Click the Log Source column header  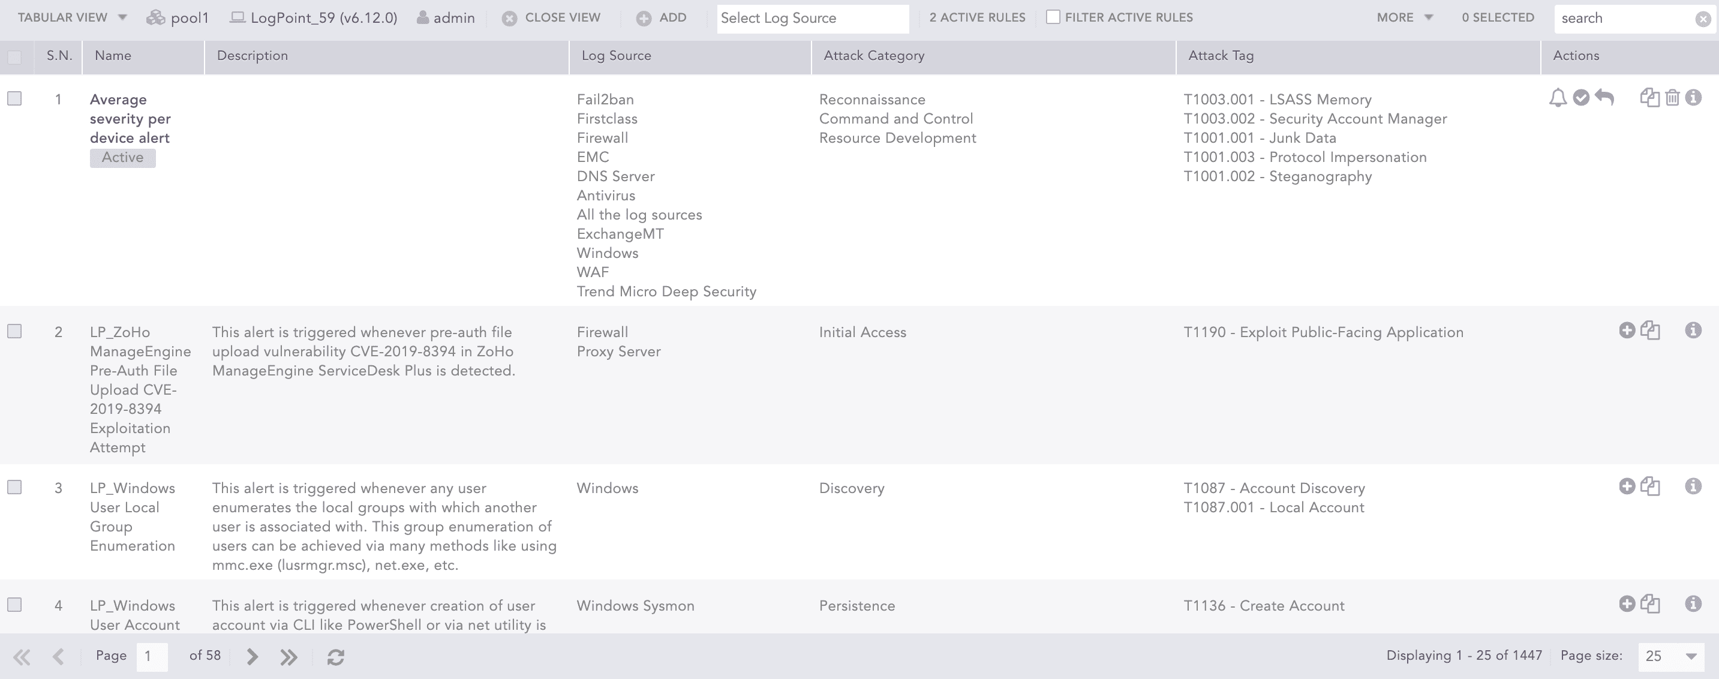coord(616,56)
